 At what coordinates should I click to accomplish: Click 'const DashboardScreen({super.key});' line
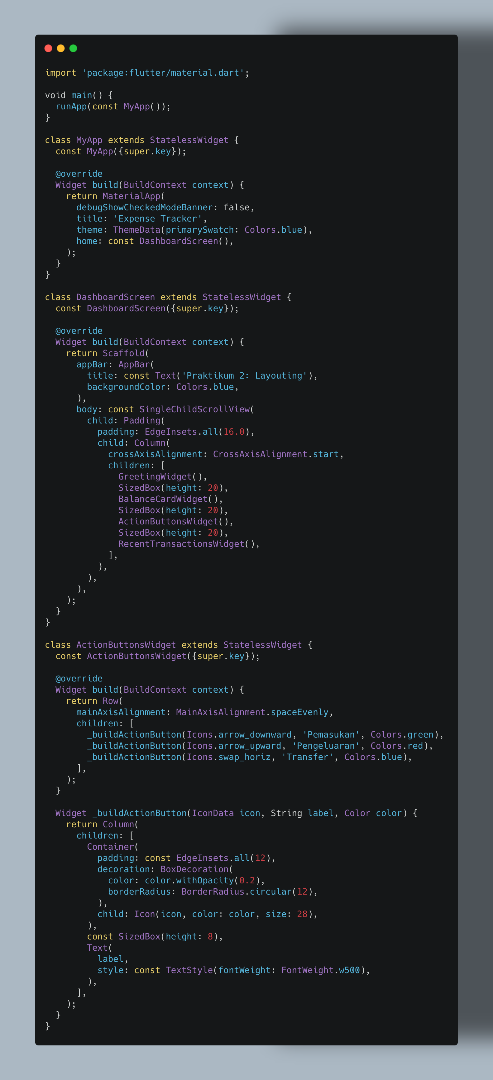pyautogui.click(x=147, y=308)
